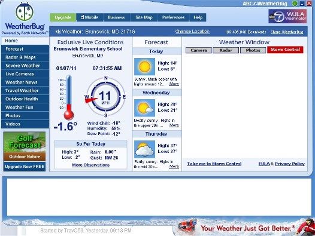The width and height of the screenshot is (315, 236).
Task: Open the Site Map tab
Action: (144, 17)
